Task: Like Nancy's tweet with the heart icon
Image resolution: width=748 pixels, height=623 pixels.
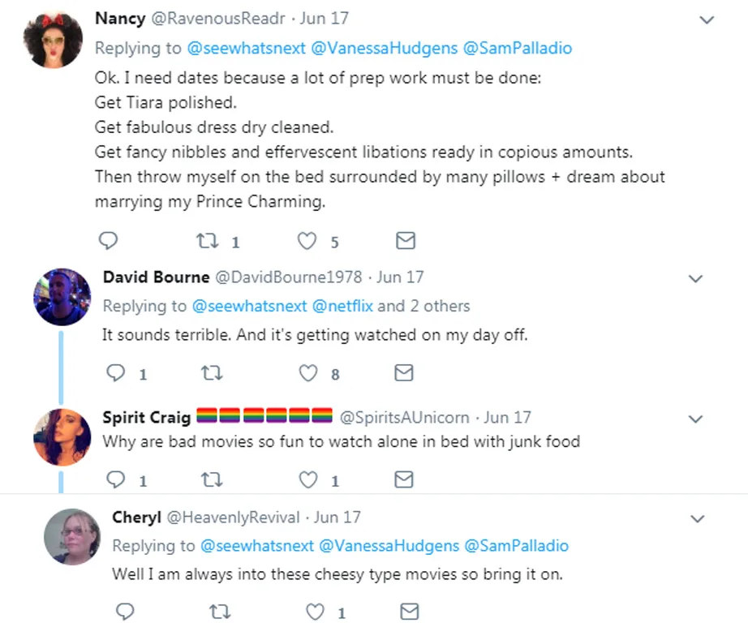Action: click(307, 241)
